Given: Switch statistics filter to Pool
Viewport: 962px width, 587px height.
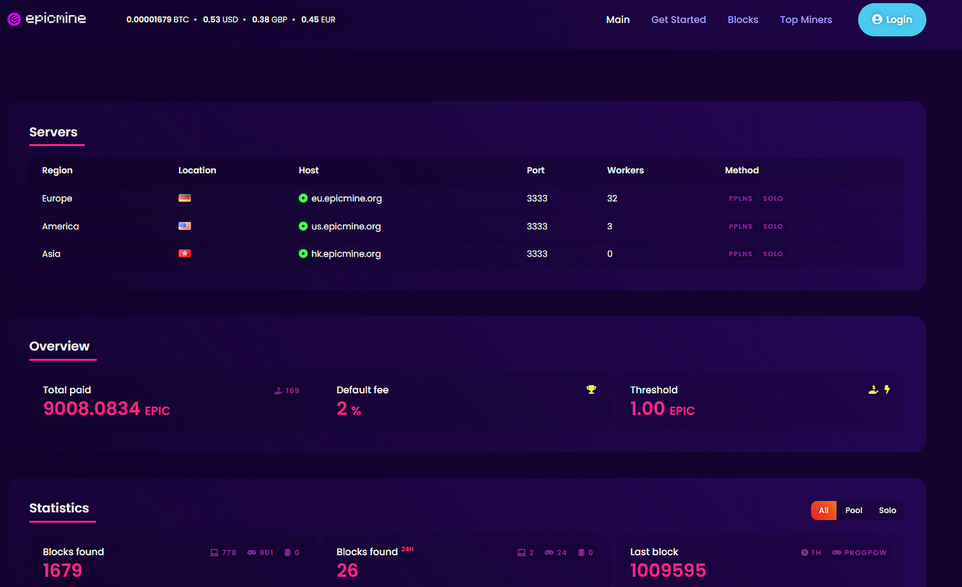Looking at the screenshot, I should [854, 510].
